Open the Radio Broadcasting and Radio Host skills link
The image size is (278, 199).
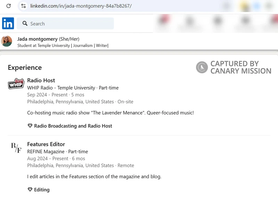coord(73,126)
